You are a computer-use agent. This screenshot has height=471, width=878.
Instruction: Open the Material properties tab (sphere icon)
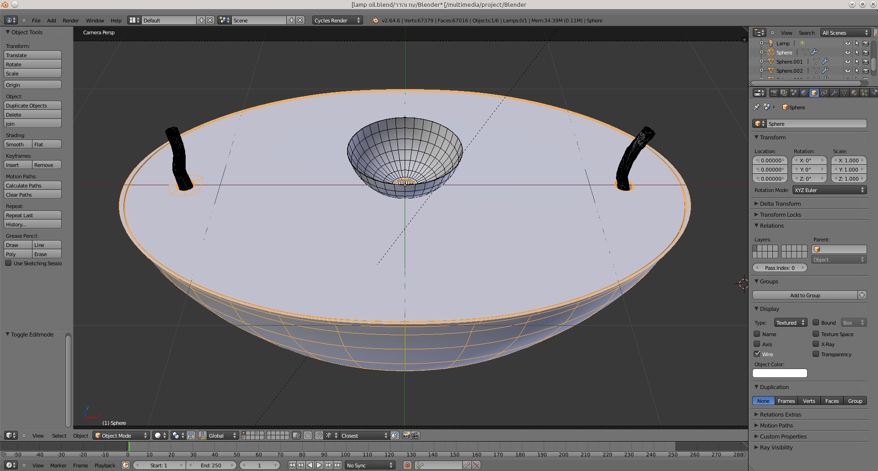click(854, 93)
